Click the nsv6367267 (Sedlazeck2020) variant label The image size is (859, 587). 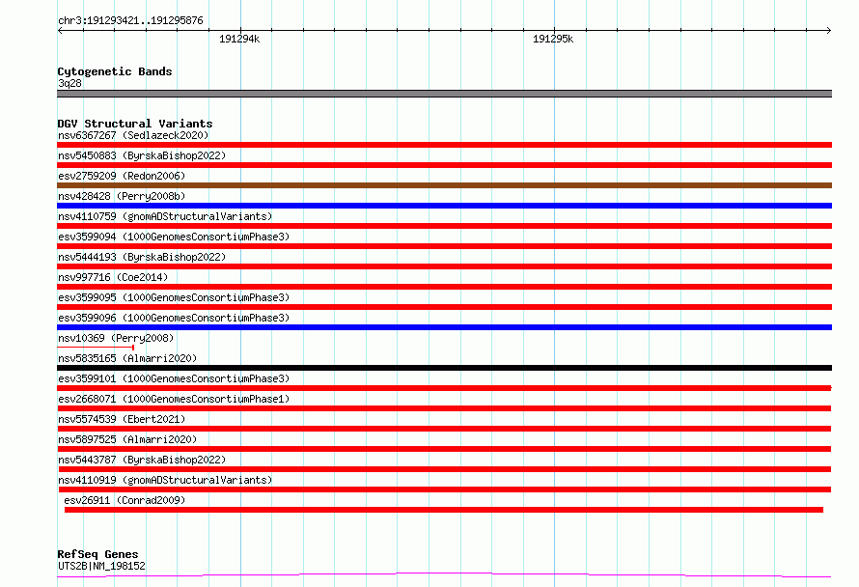pyautogui.click(x=133, y=135)
